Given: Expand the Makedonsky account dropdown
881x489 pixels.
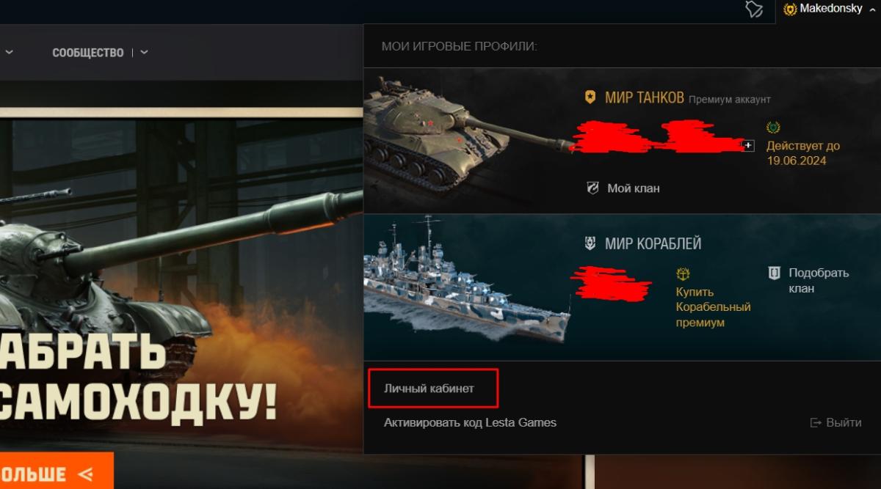Looking at the screenshot, I should click(871, 10).
